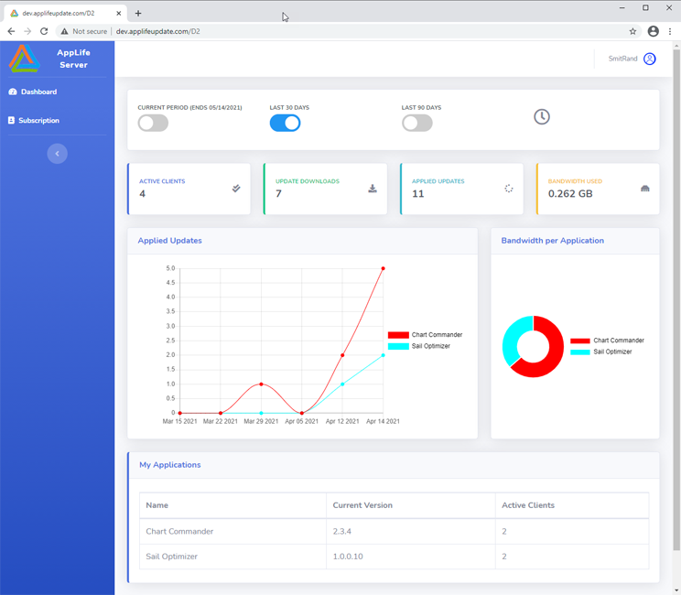
Task: Enable the Current Period toggle
Action: coord(153,123)
